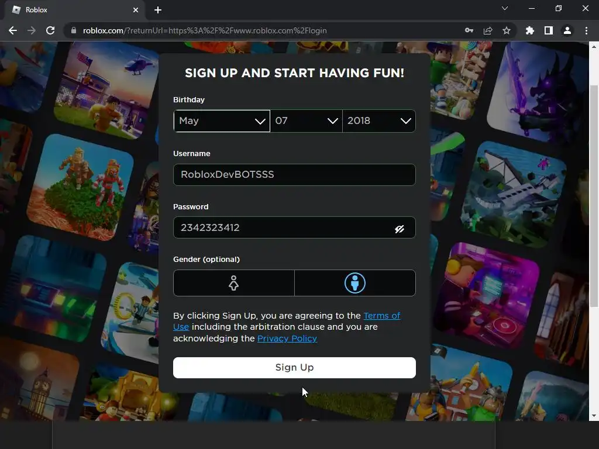599x449 pixels.
Task: Open the Privacy Policy link
Action: [x=287, y=339]
